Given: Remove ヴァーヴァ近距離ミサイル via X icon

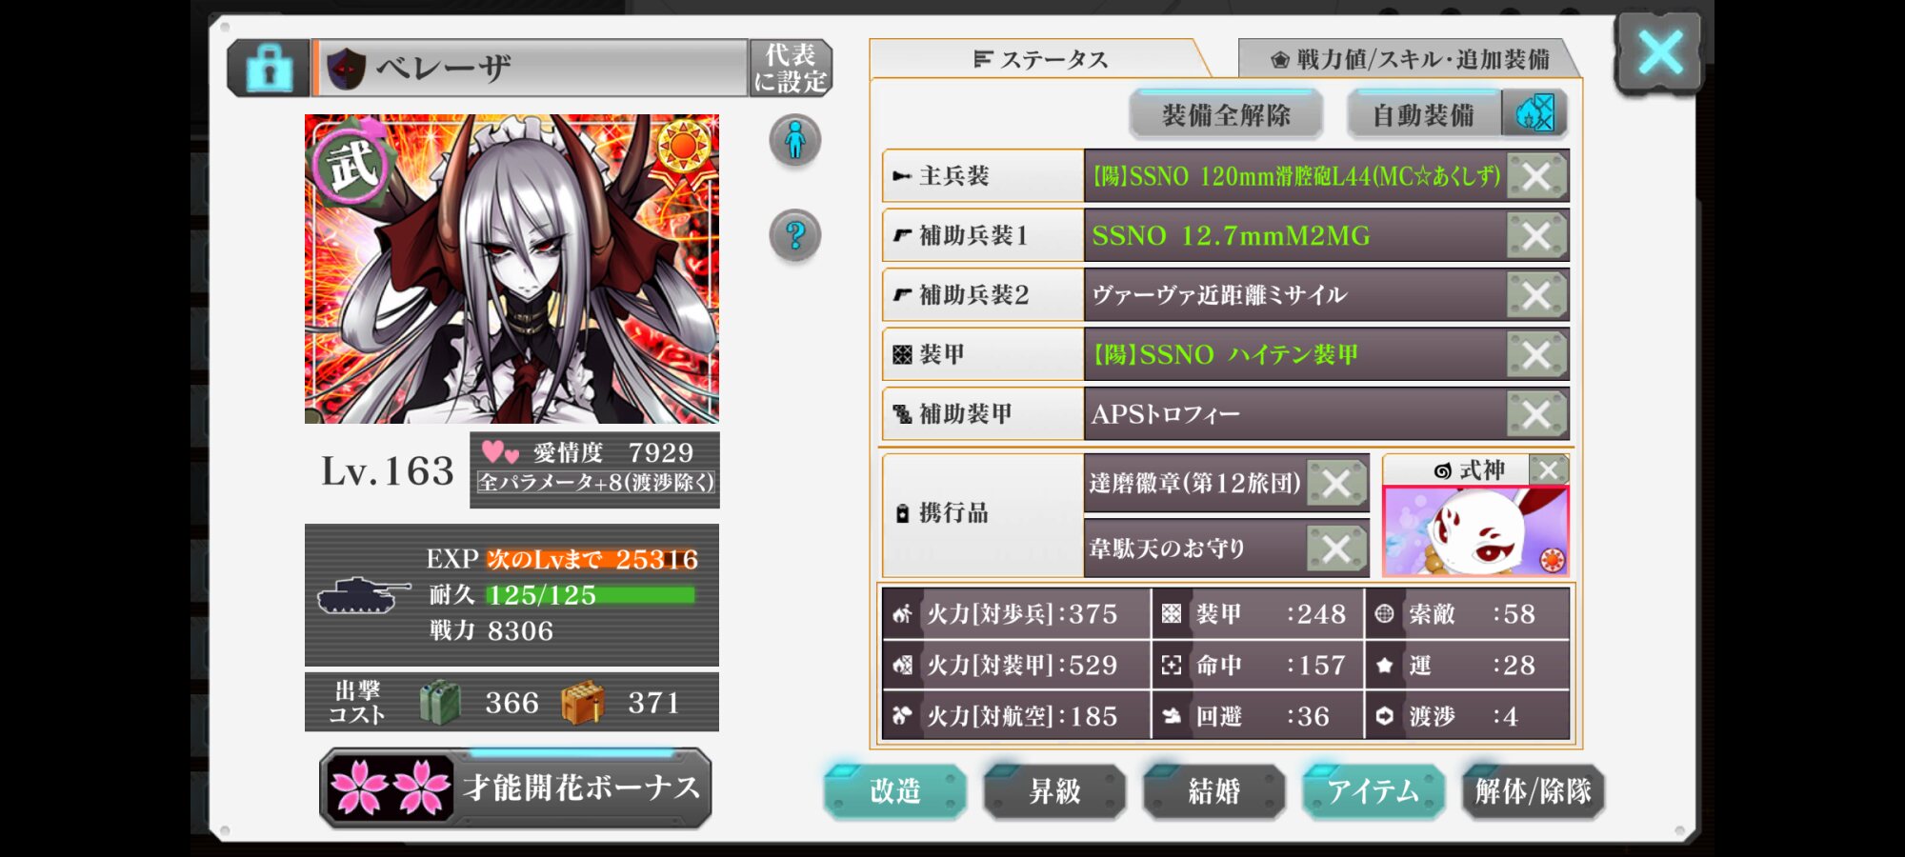Looking at the screenshot, I should 1535,295.
